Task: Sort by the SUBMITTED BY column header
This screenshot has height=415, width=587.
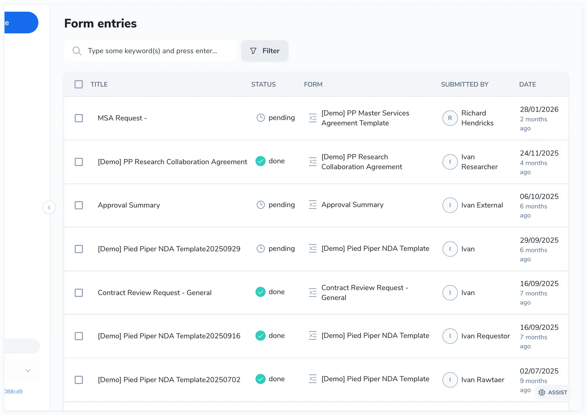Action: (x=465, y=84)
